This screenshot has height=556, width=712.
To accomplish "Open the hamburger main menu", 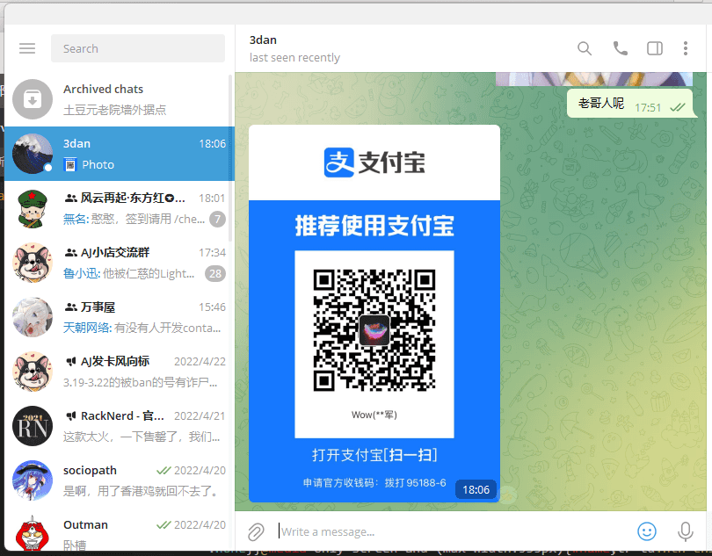I will click(27, 49).
